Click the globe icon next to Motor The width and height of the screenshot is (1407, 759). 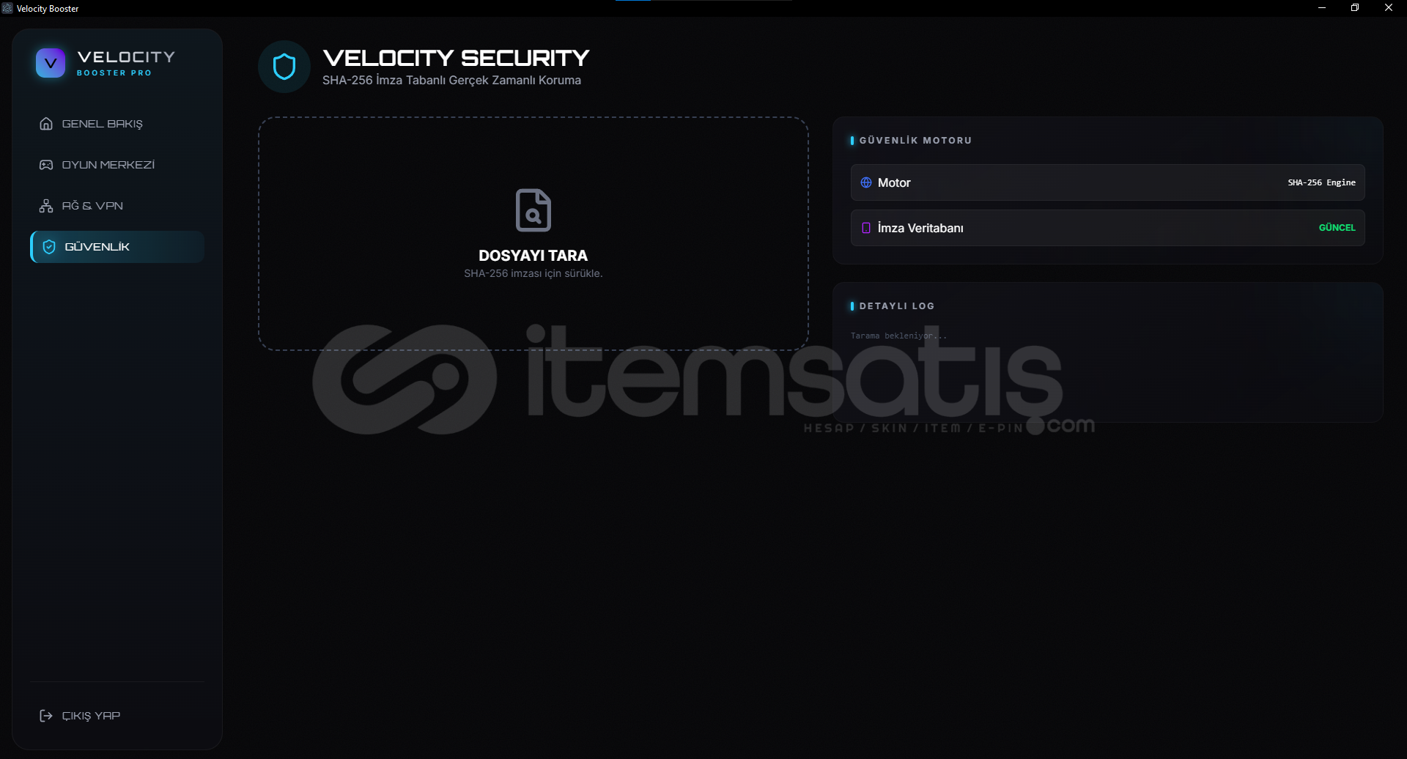click(866, 182)
